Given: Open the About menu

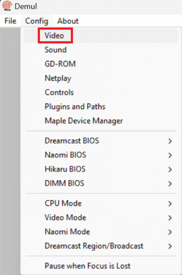Looking at the screenshot, I should point(68,21).
